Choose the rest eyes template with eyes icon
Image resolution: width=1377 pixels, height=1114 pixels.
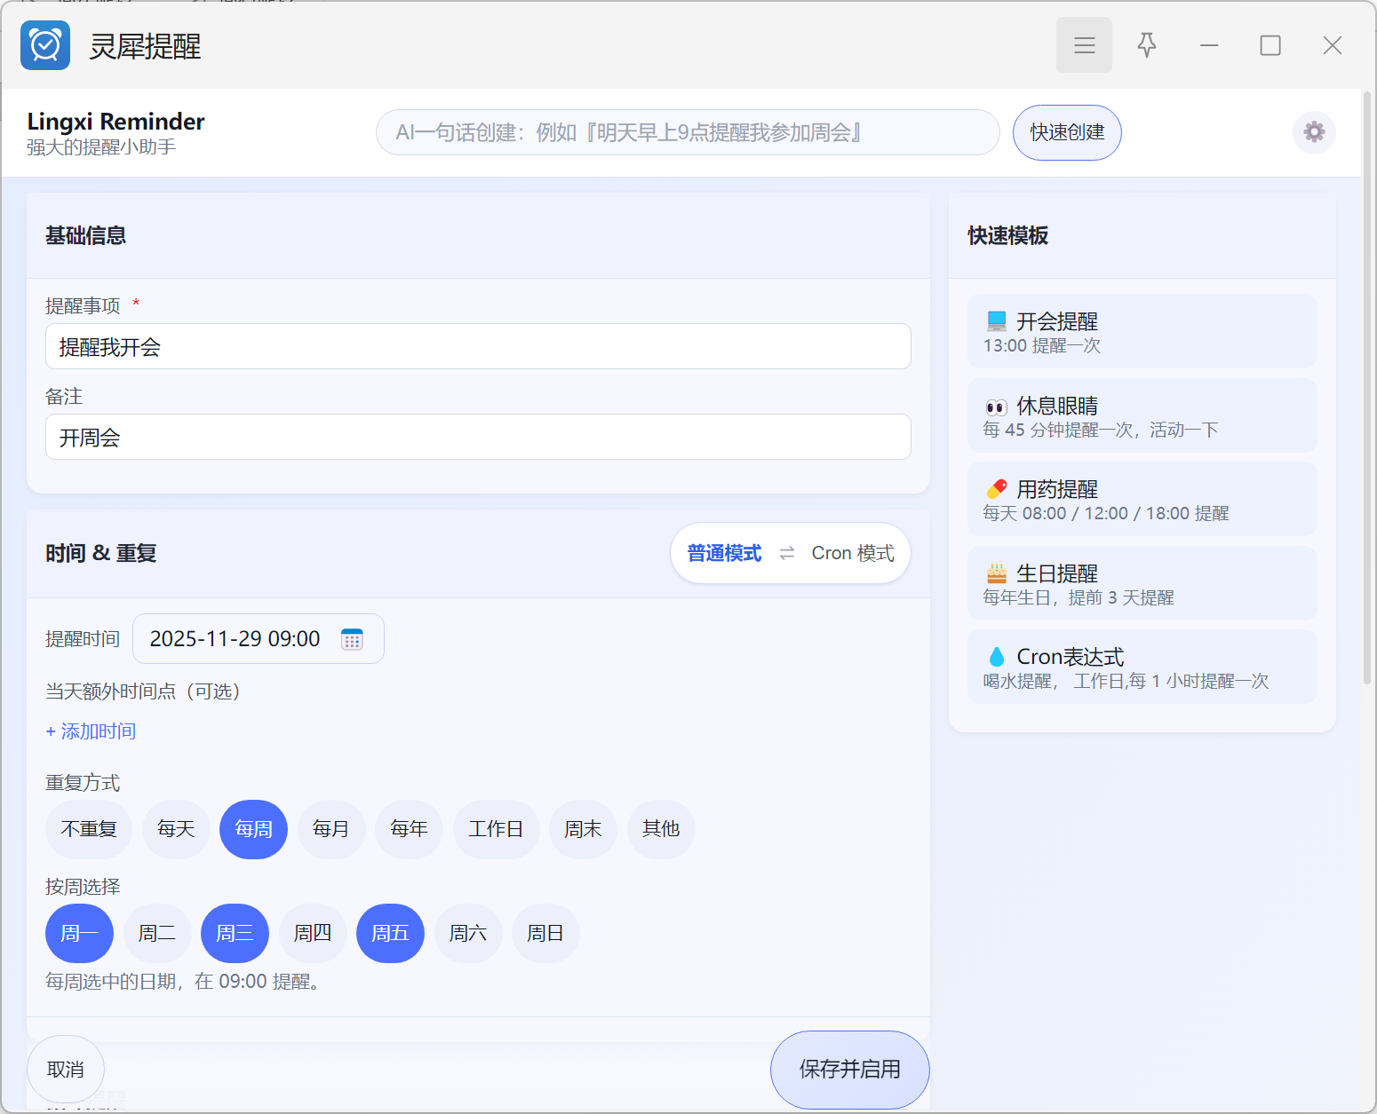(x=1142, y=415)
